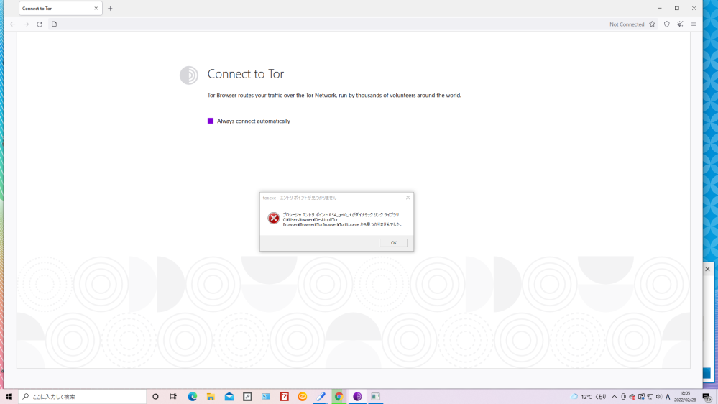Click the Not Connected status text

coord(627,24)
